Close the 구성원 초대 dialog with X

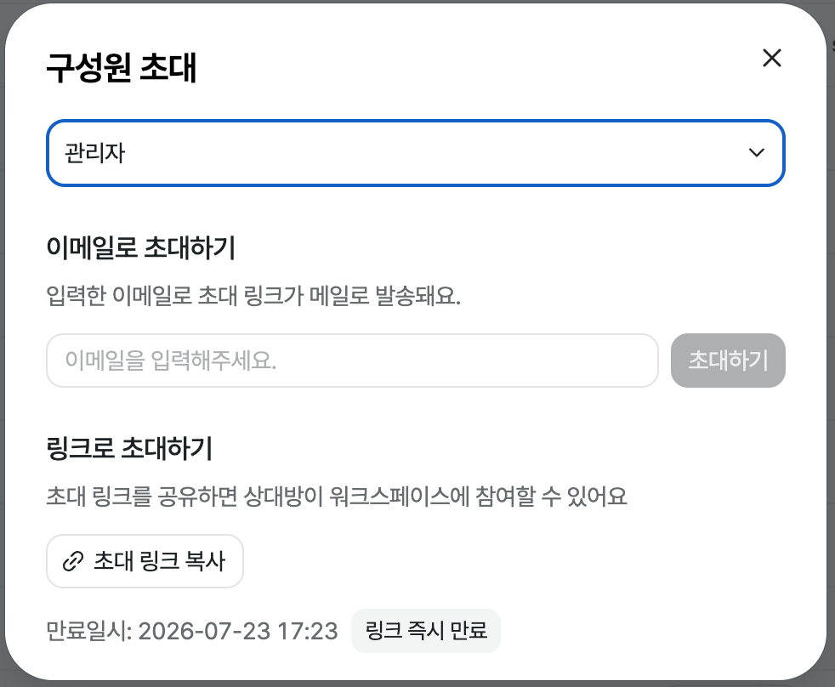click(x=771, y=58)
